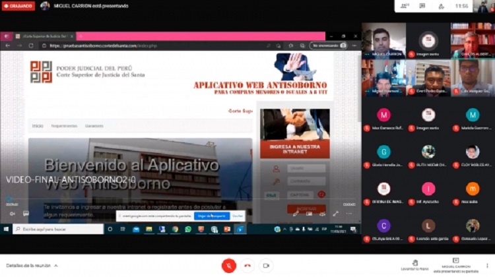Image resolution: width=495 pixels, height=277 pixels.
Task: Select MIGUEL CARRION video tile
Action: [x=384, y=40]
